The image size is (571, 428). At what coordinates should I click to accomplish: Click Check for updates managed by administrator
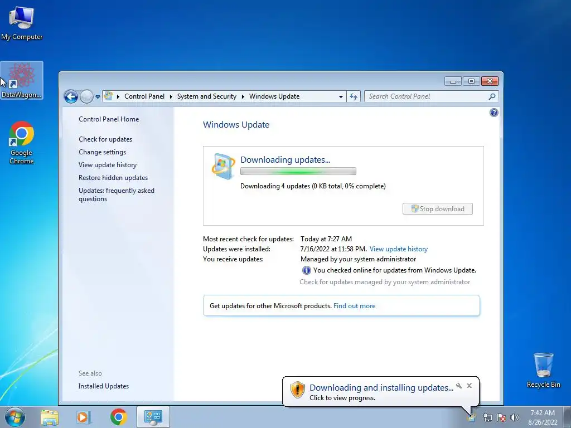[385, 281]
